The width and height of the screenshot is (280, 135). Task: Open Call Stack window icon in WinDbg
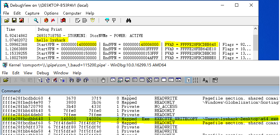[149, 80]
